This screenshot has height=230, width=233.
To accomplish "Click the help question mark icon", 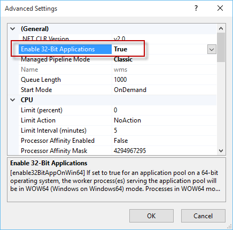I will [x=196, y=8].
